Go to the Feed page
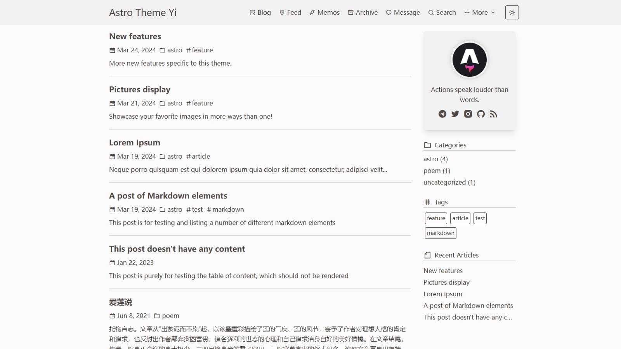 pos(290,12)
